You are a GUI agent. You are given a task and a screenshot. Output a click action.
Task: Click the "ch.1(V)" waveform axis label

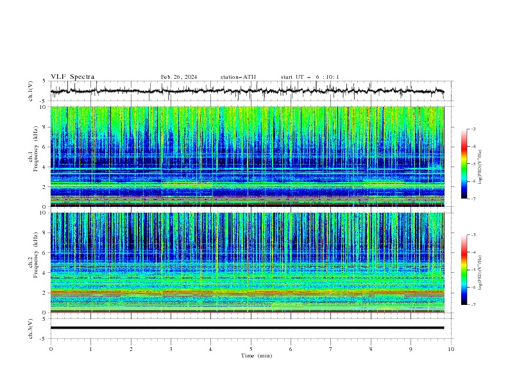31,91
